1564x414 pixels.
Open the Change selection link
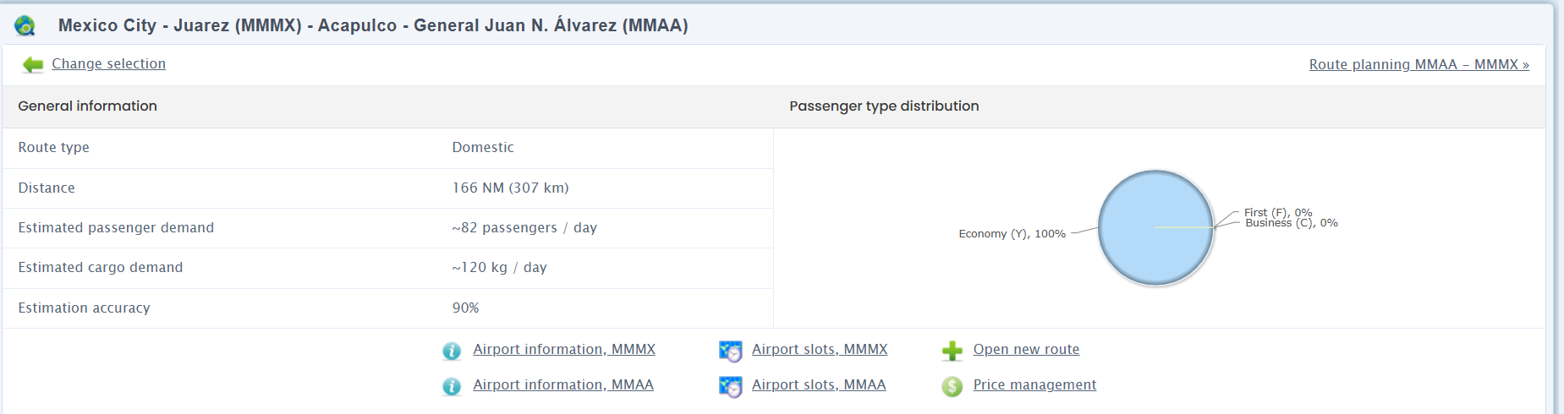[108, 63]
